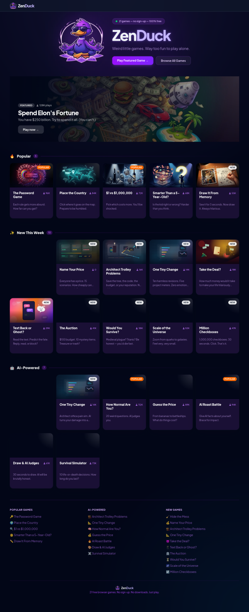Click check mark emoji beside Million Checkboxes footer link
Image resolution: width=249 pixels, height=612 pixels.
(168, 572)
